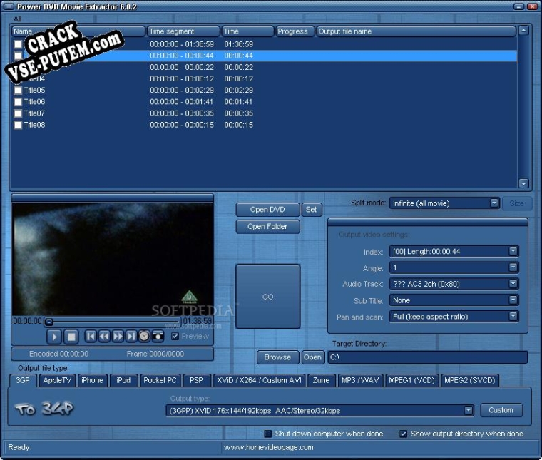Browse for a target directory
Viewport: 542px width, 460px height.
[277, 357]
